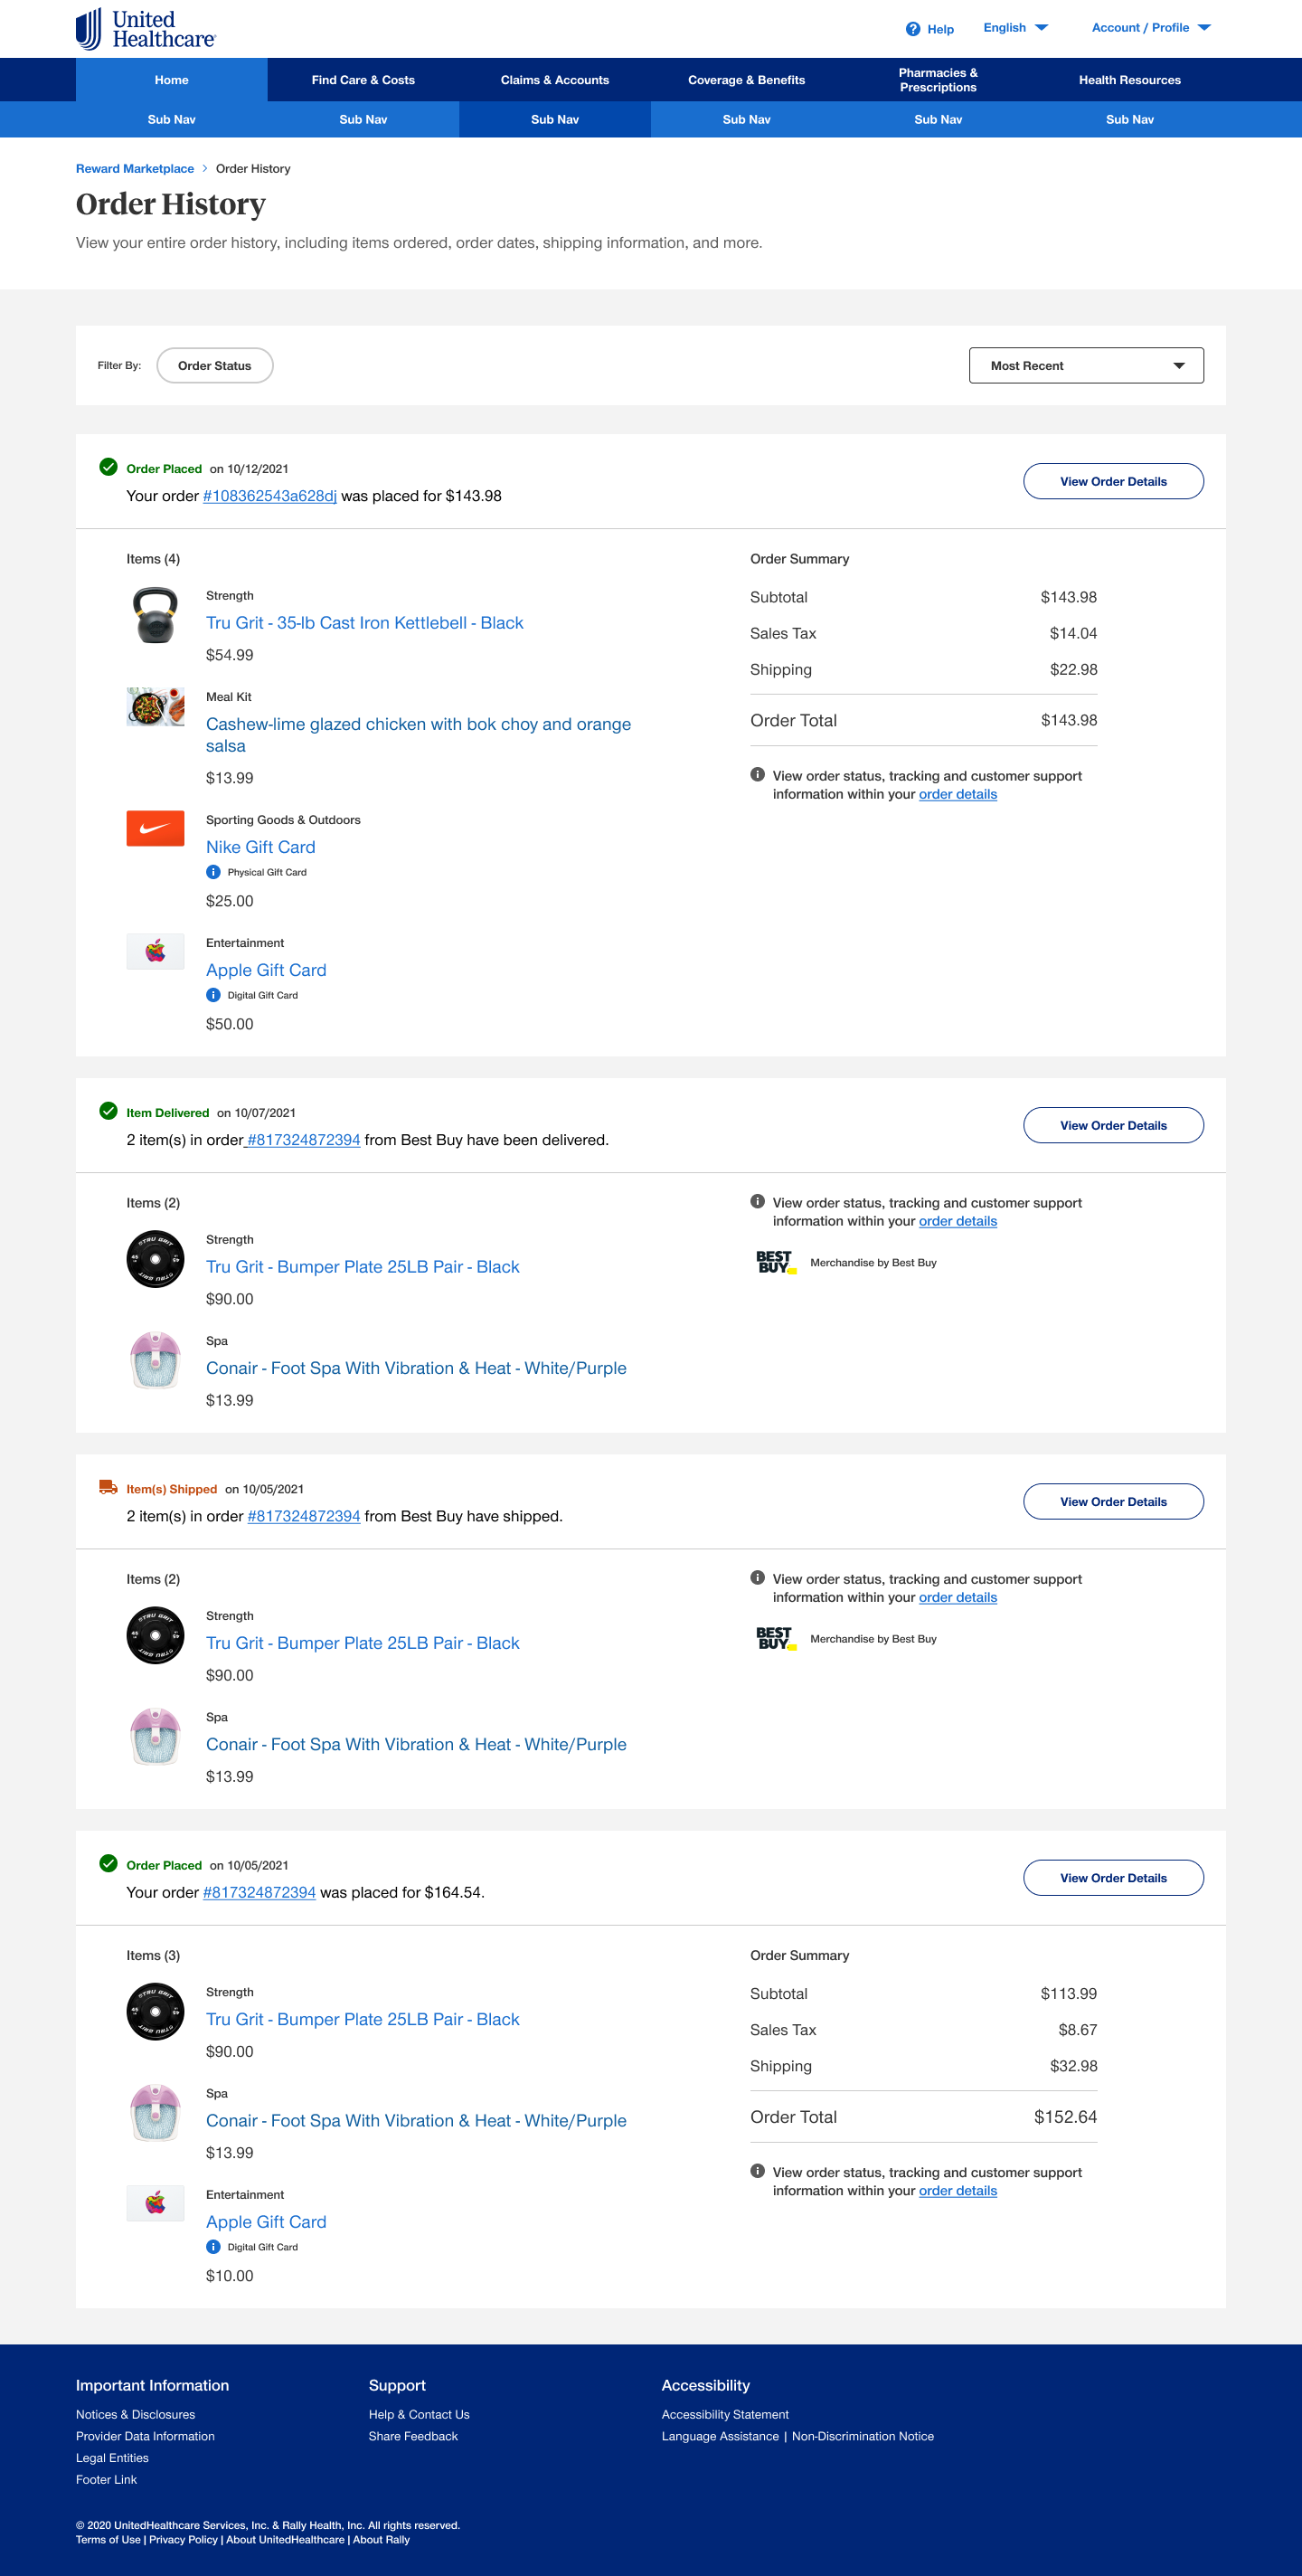Click info icon in first Order Summary note
The height and width of the screenshot is (2576, 1302).
pos(758,774)
